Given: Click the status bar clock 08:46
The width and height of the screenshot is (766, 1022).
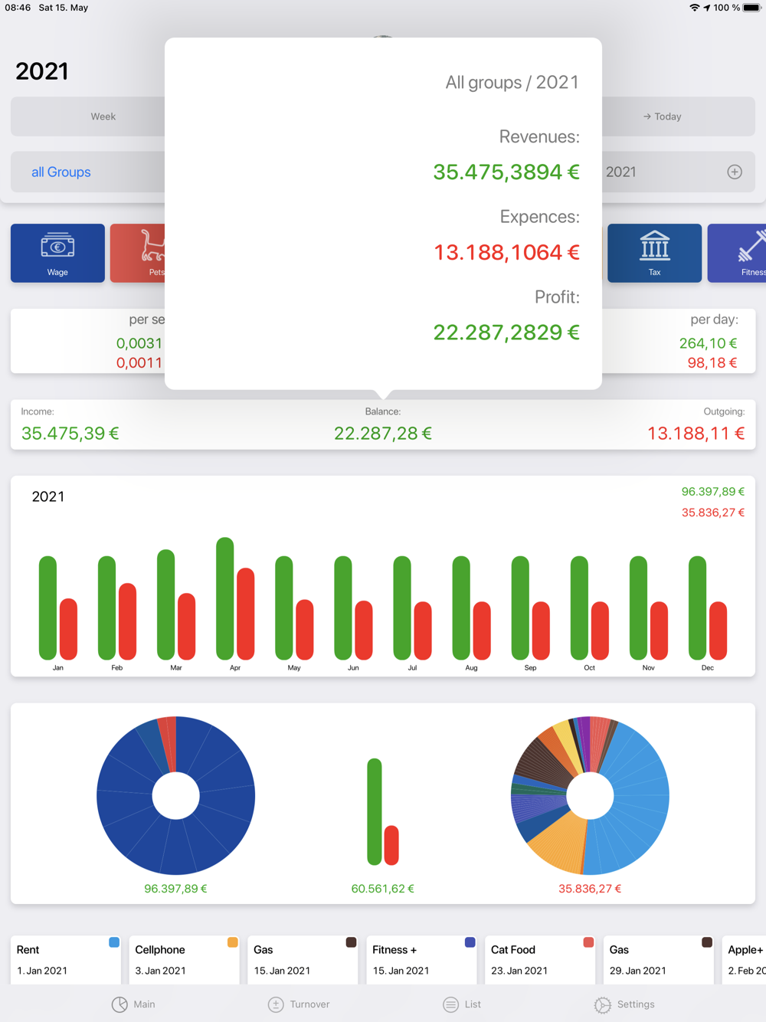Looking at the screenshot, I should (18, 8).
